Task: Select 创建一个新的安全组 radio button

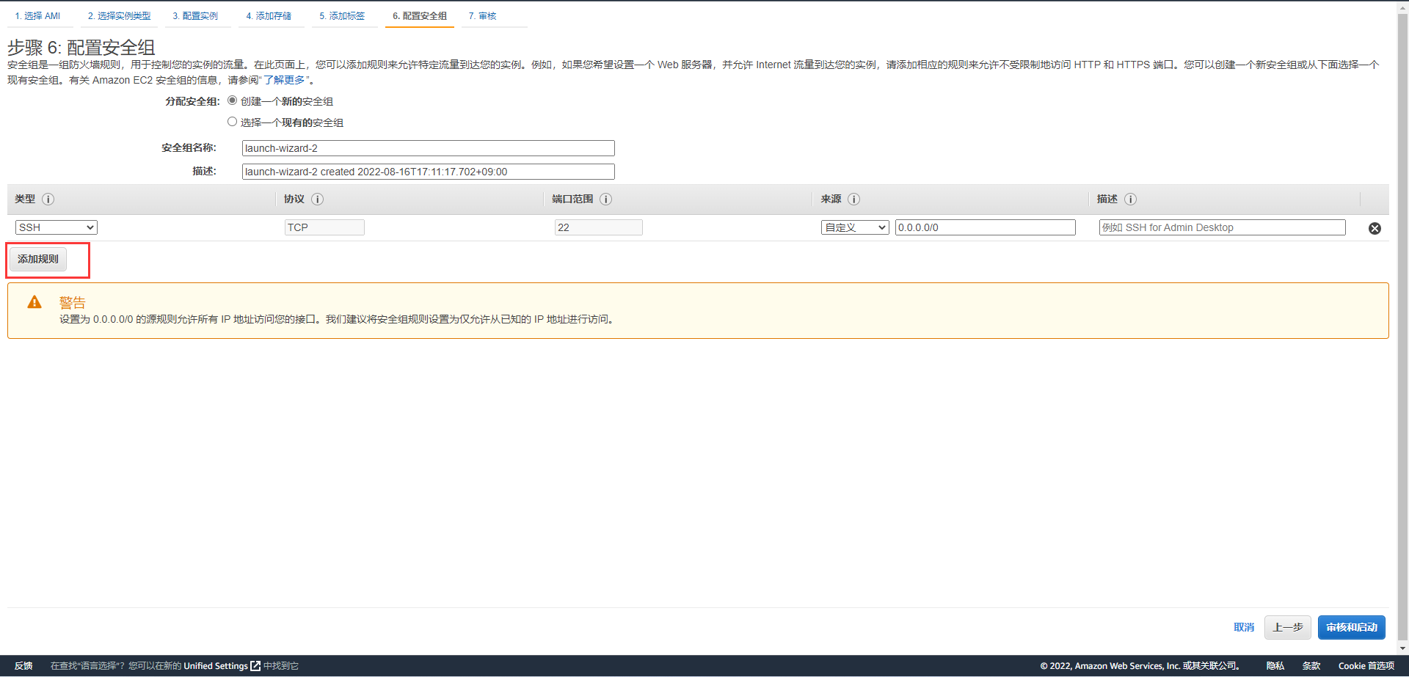Action: (x=232, y=100)
